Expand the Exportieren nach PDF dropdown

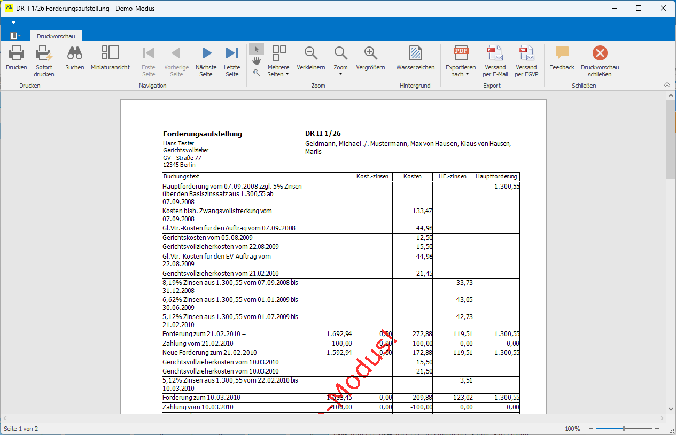tap(461, 61)
